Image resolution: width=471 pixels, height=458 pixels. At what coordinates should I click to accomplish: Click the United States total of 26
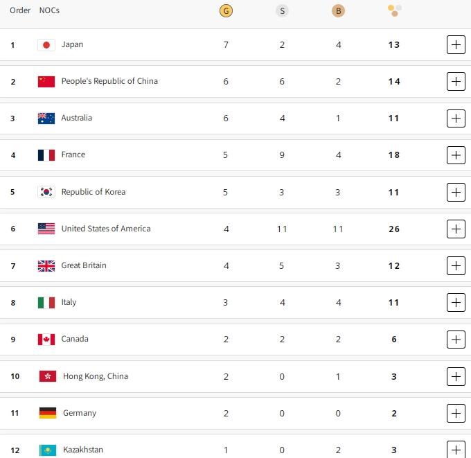pos(394,229)
